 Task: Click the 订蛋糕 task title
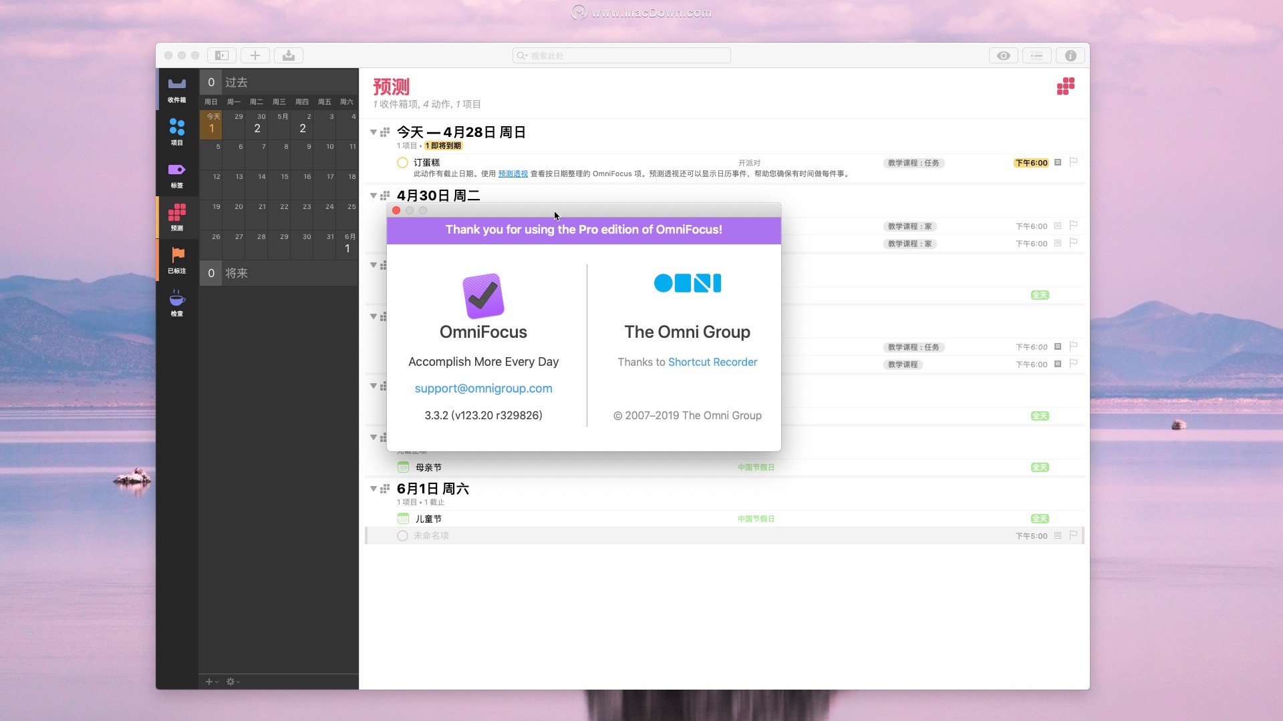click(x=426, y=162)
